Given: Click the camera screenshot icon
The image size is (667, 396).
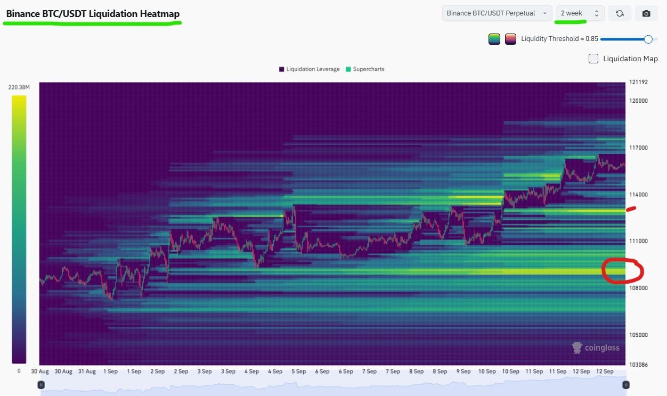Looking at the screenshot, I should [646, 13].
